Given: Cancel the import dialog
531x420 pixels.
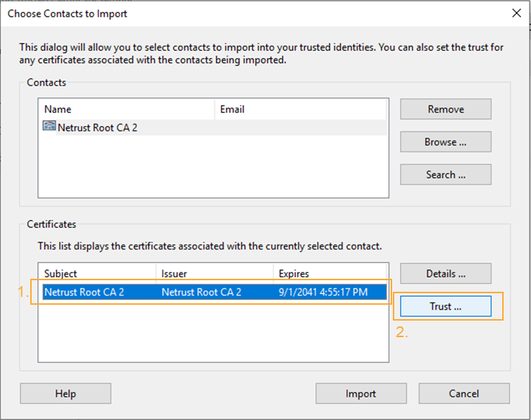Looking at the screenshot, I should click(x=464, y=393).
